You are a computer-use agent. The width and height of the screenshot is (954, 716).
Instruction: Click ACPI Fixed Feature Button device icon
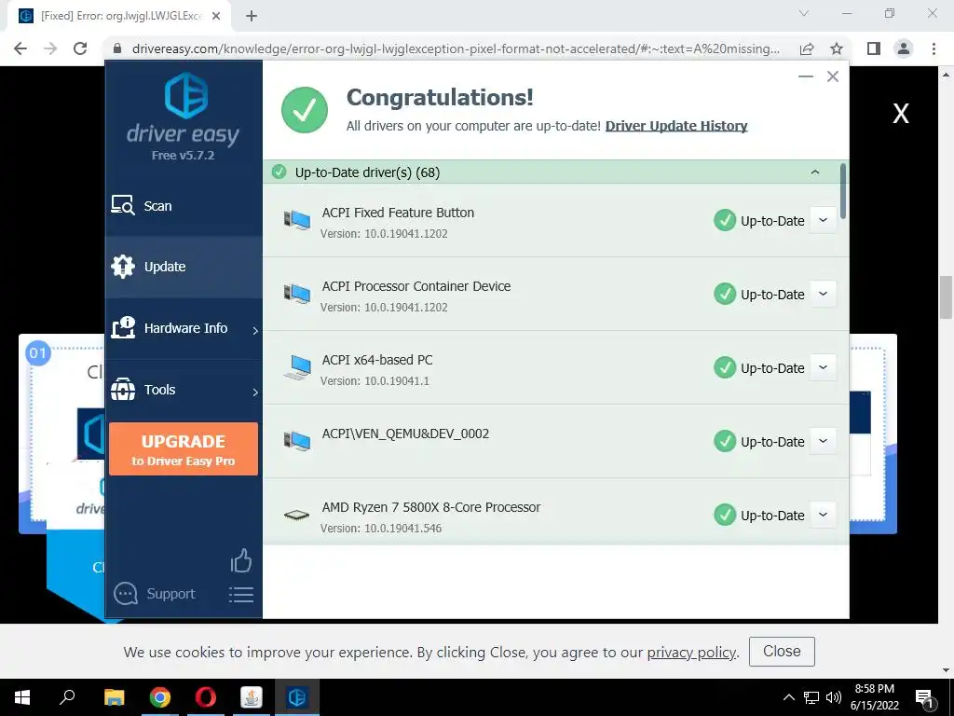pyautogui.click(x=297, y=220)
